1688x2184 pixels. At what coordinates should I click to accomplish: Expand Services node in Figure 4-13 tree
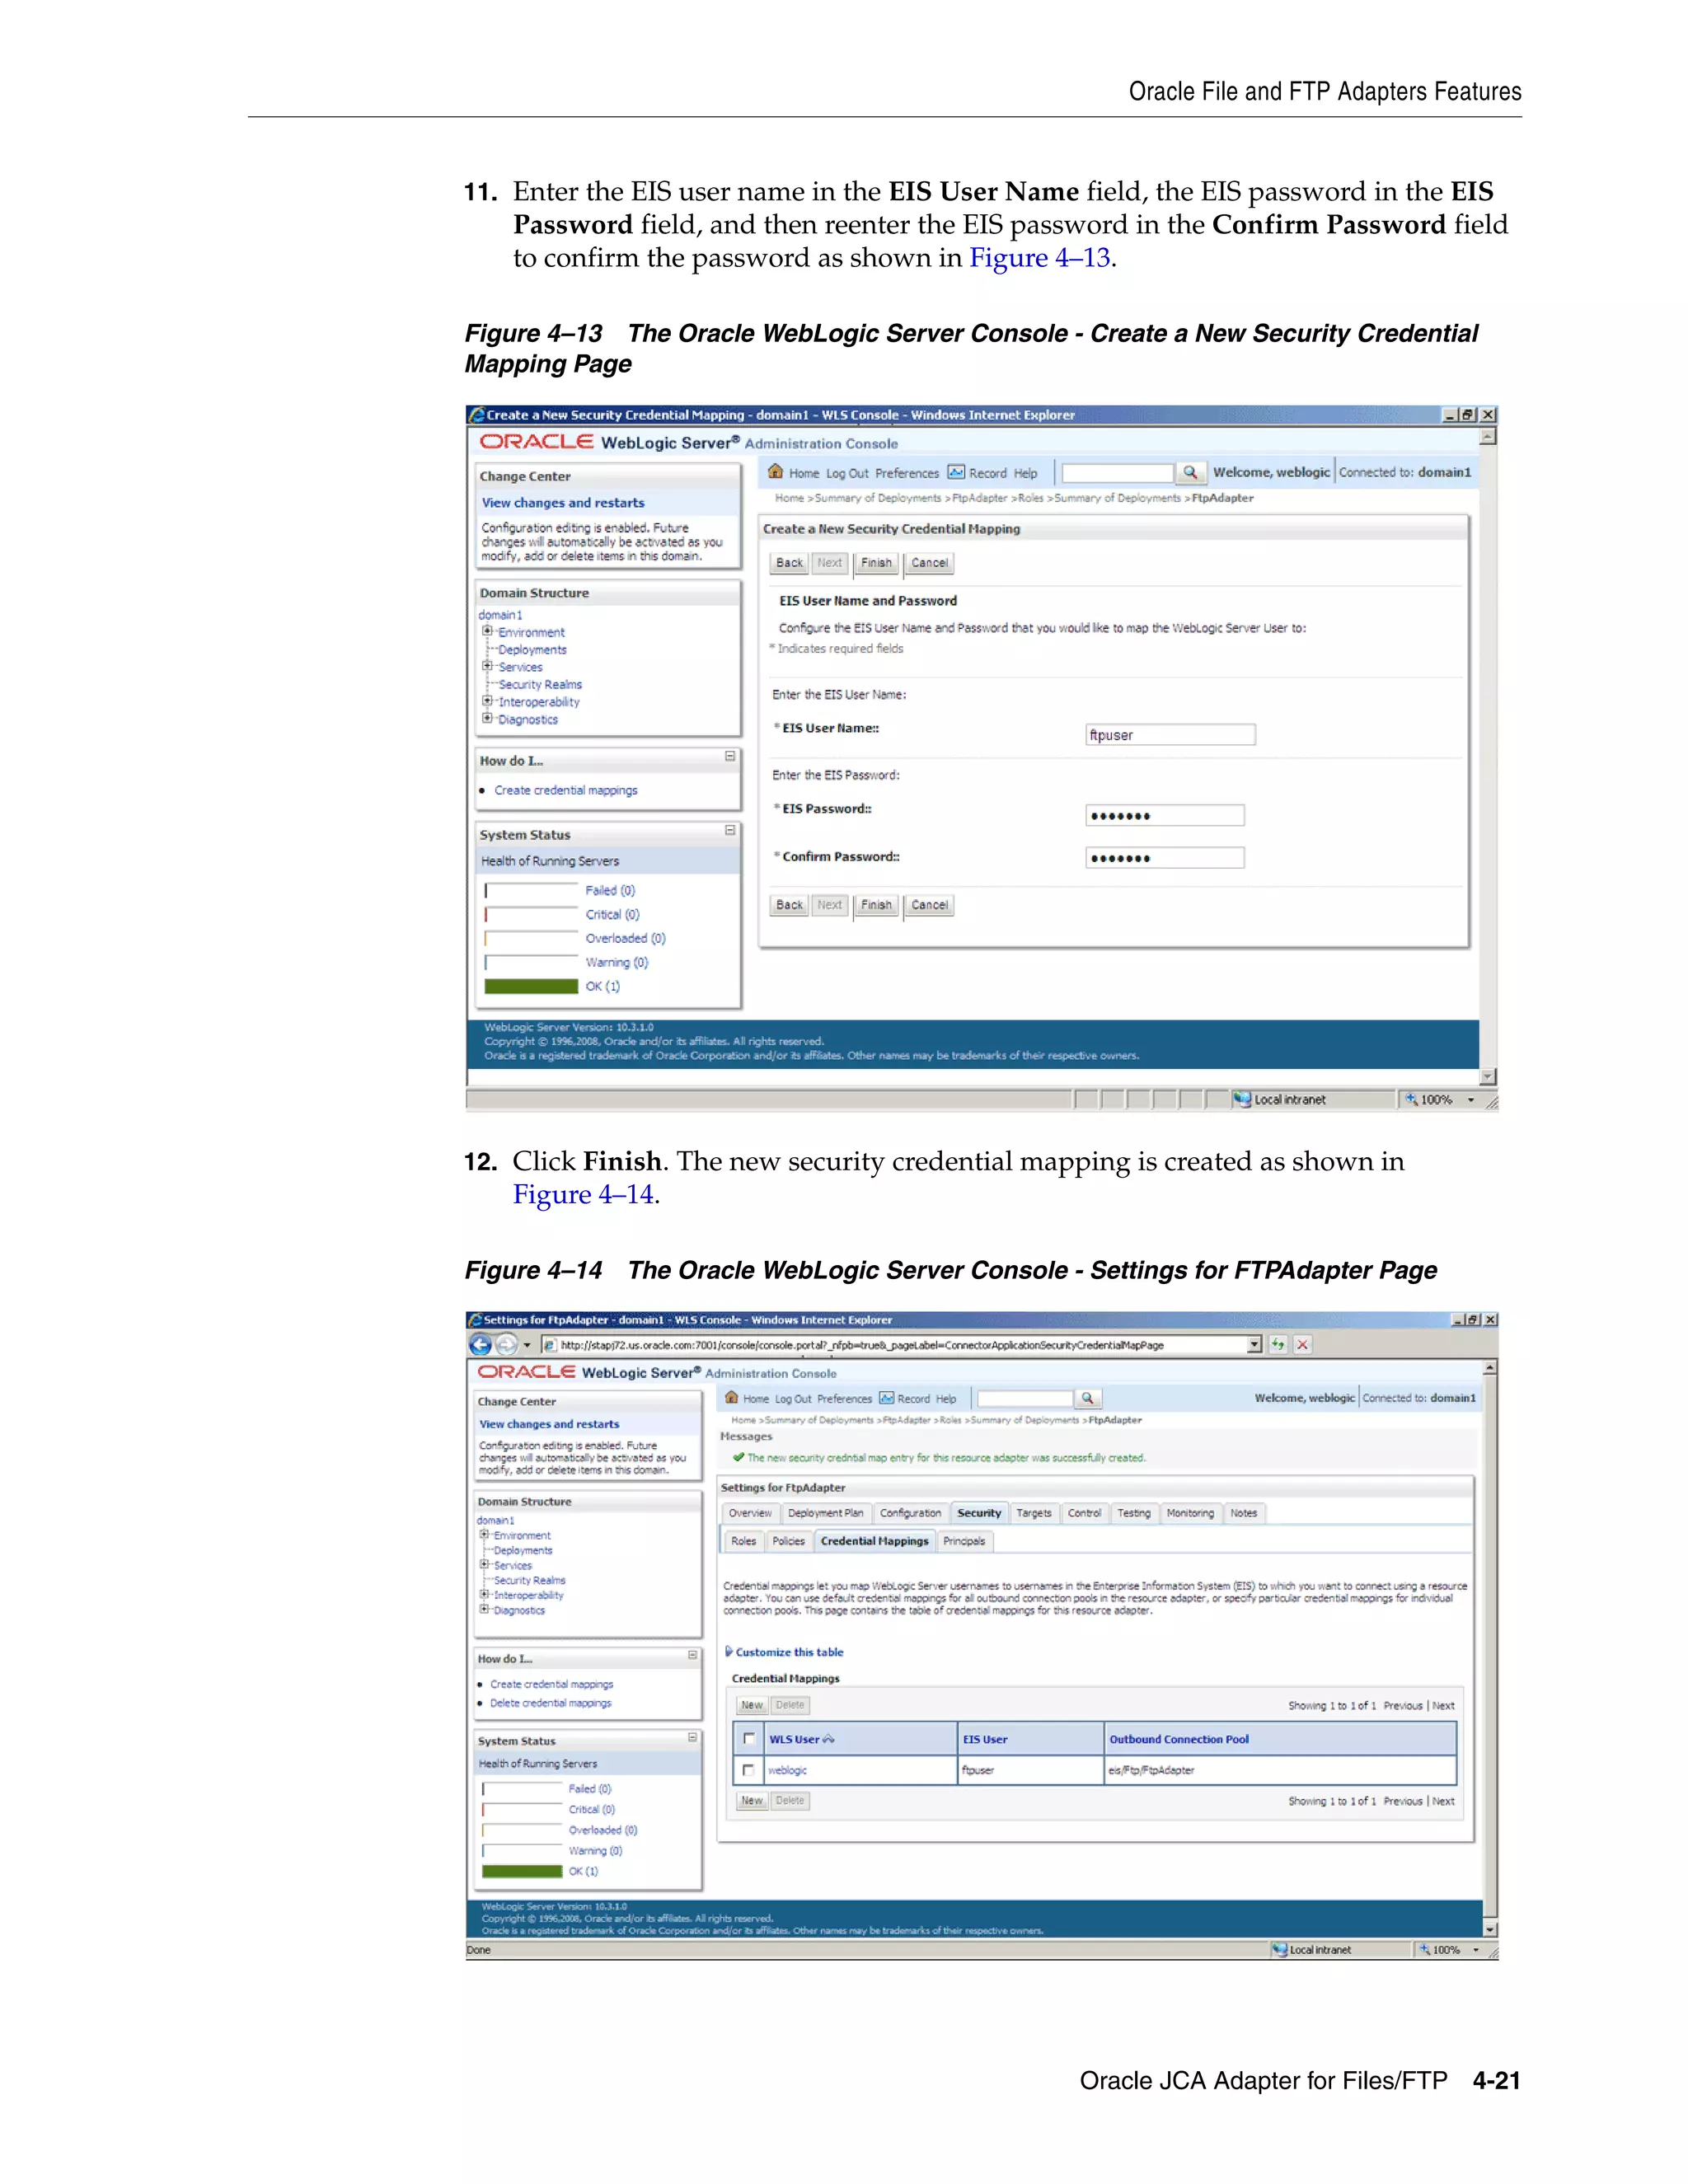point(487,666)
